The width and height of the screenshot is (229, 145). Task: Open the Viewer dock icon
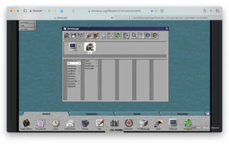(85, 123)
